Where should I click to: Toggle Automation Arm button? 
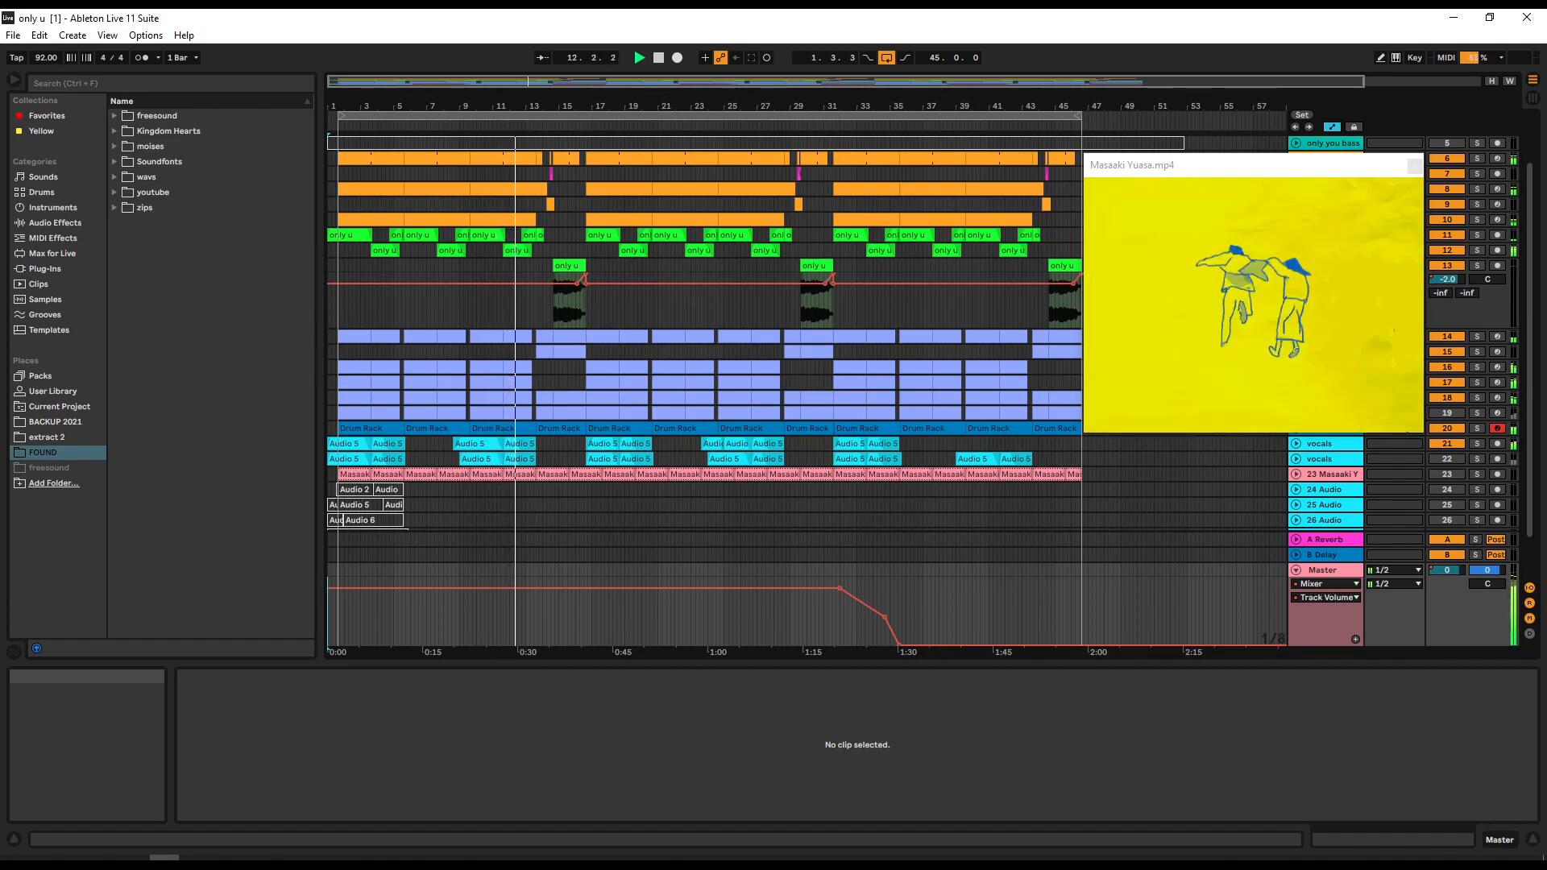click(x=720, y=58)
